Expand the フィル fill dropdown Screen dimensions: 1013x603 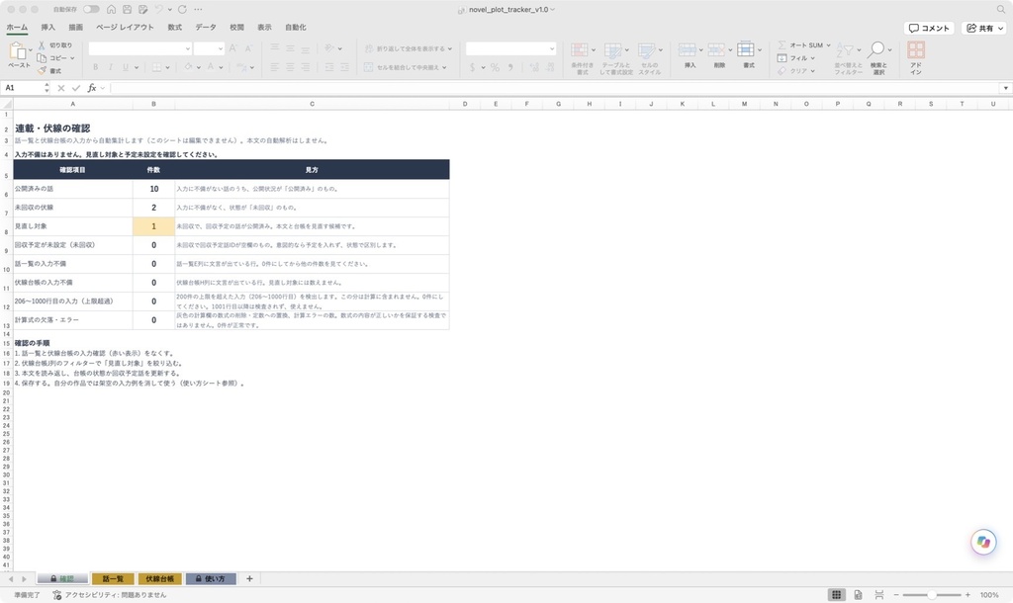813,58
